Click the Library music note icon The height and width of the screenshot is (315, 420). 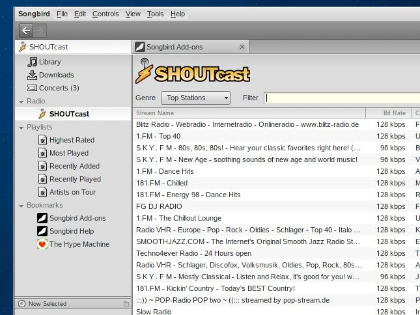click(x=32, y=62)
